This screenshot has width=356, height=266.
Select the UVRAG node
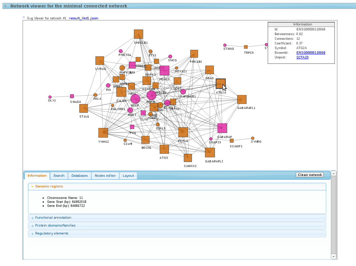tap(100, 61)
